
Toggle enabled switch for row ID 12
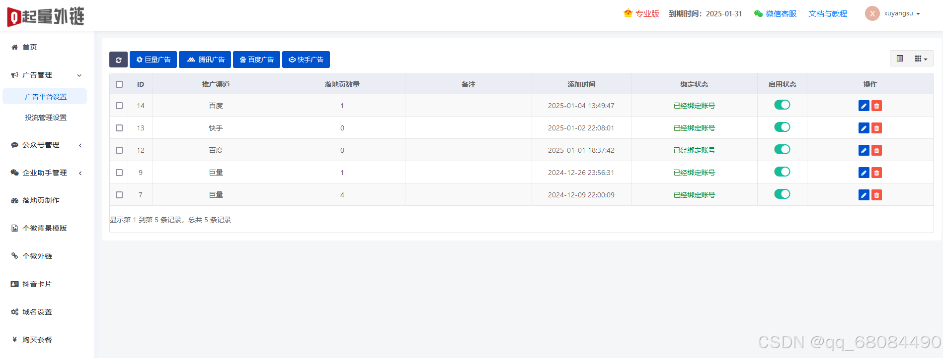click(782, 149)
